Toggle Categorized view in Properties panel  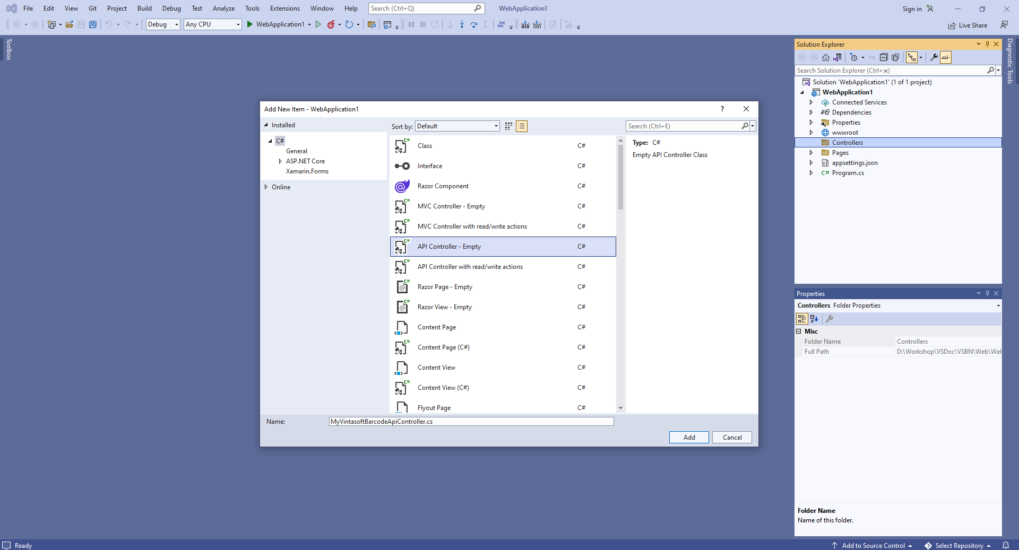tap(802, 319)
